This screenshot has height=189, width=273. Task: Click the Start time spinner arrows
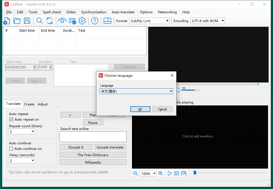point(34,67)
